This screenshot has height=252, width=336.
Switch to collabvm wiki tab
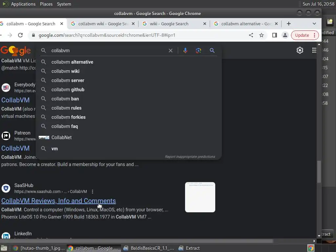coord(103,24)
